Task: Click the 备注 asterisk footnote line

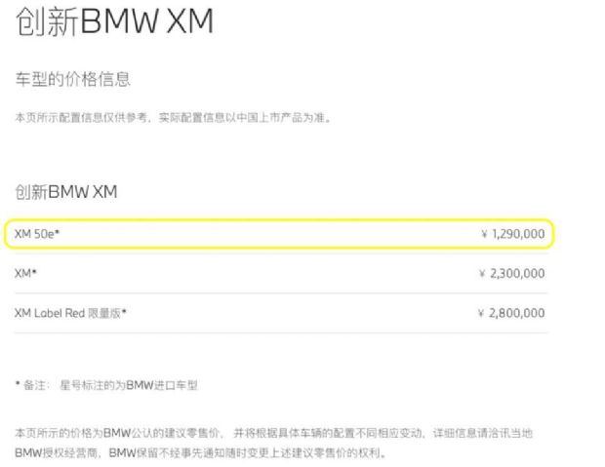Action: pos(106,385)
